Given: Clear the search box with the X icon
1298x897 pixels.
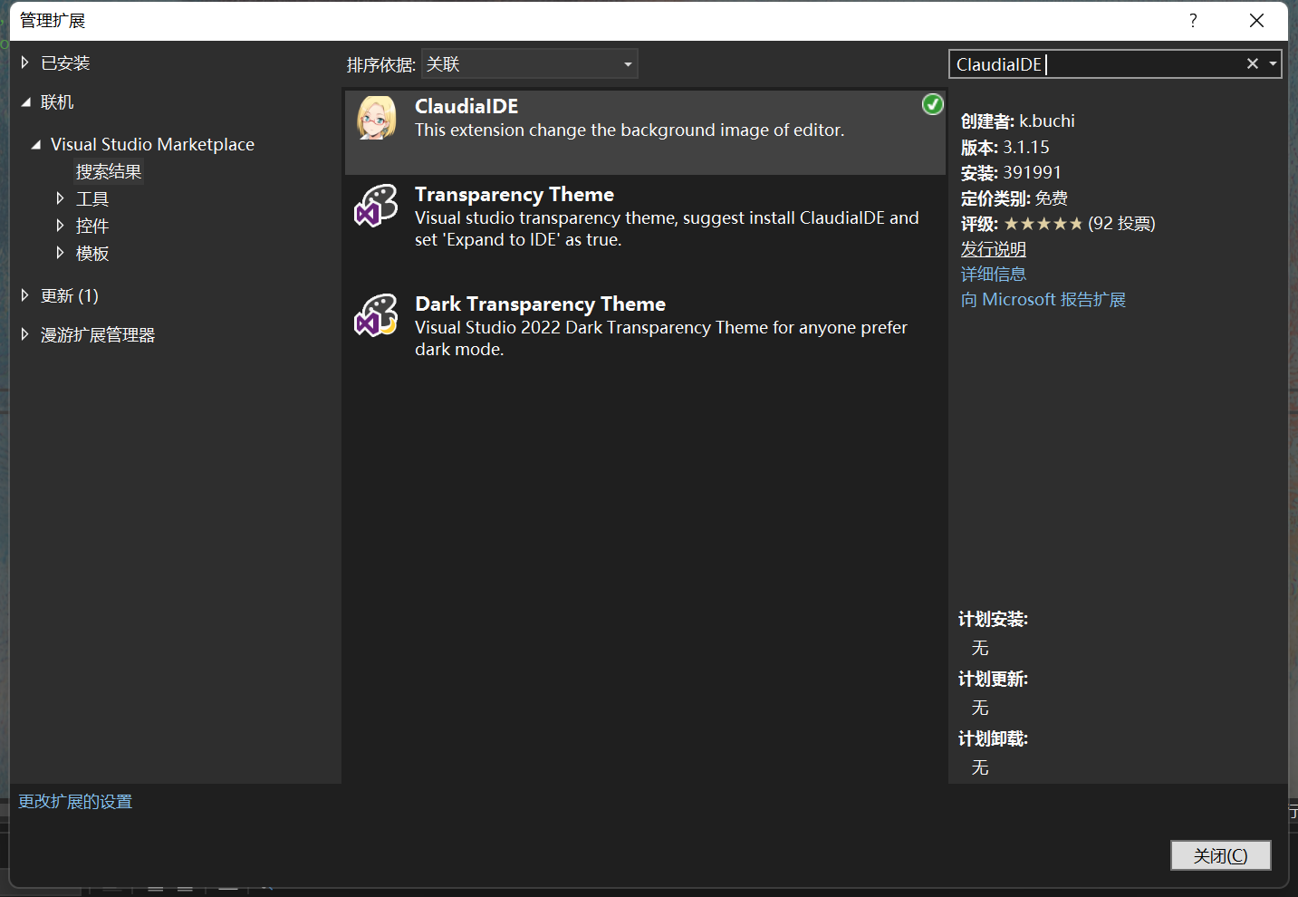Looking at the screenshot, I should click(x=1252, y=63).
